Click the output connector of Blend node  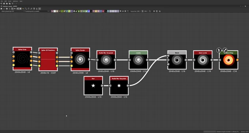click(x=186, y=60)
